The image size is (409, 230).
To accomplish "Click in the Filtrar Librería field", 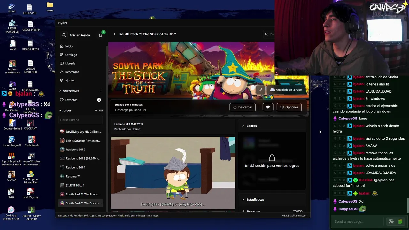I will click(x=81, y=120).
